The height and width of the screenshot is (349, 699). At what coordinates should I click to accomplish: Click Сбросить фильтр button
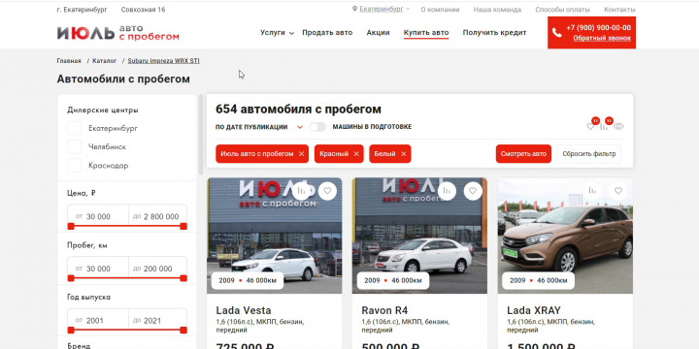point(589,154)
